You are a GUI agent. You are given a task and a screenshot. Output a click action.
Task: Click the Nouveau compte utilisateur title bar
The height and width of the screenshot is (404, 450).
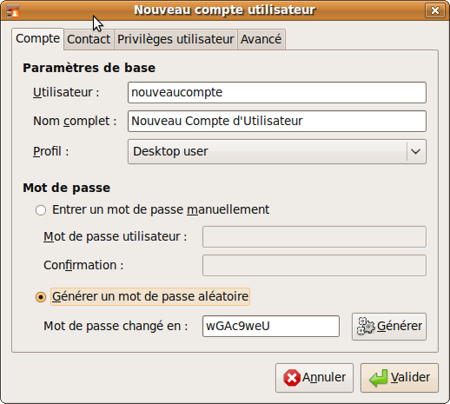[225, 10]
